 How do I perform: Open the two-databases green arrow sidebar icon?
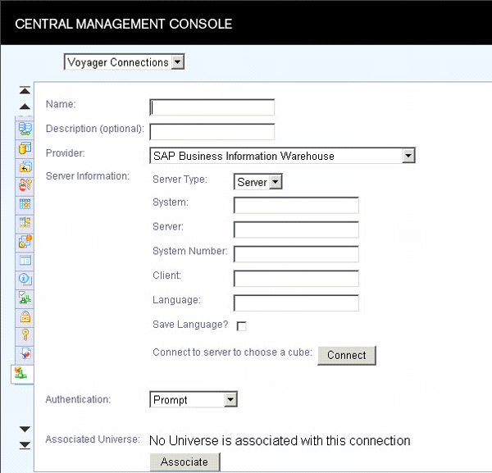tap(25, 129)
